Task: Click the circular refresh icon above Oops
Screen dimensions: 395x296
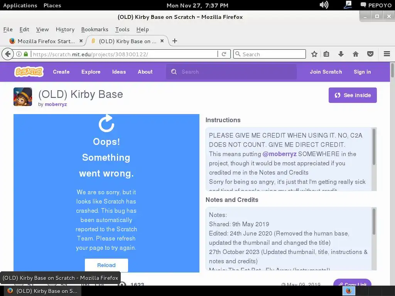Action: click(x=106, y=123)
